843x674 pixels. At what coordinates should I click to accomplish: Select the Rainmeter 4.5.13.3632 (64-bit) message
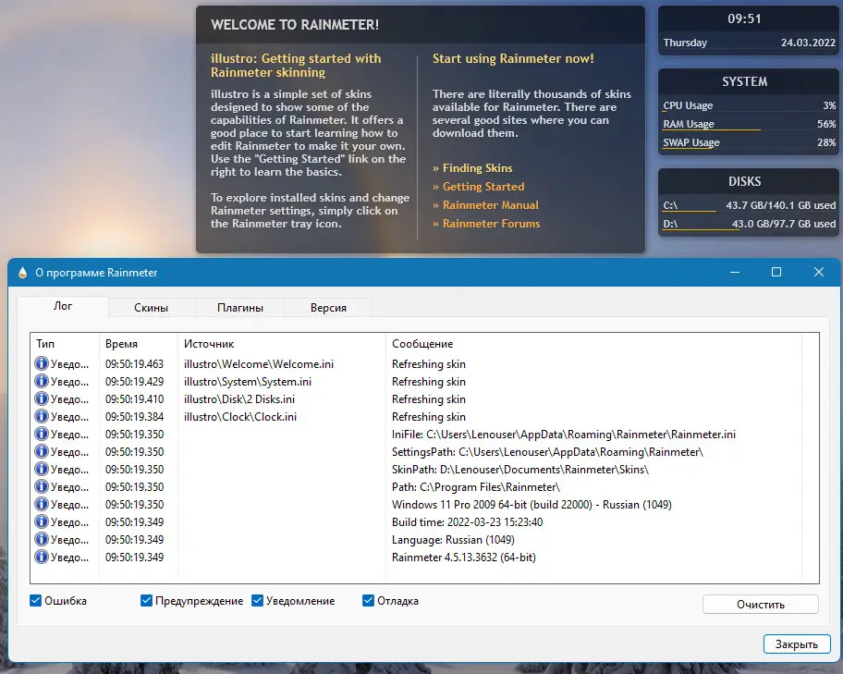coord(463,558)
